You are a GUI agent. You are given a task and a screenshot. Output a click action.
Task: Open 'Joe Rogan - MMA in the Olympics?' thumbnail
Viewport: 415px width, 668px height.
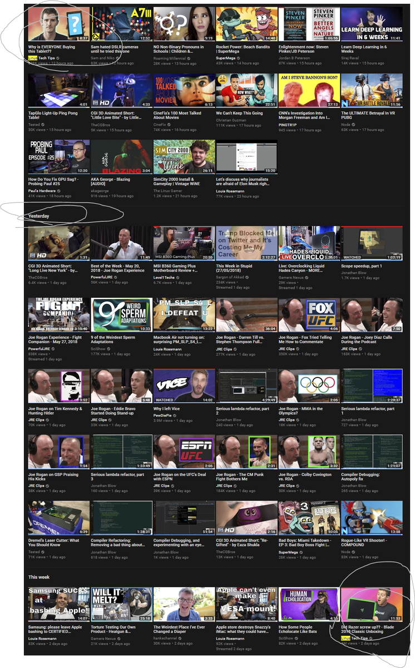click(x=309, y=386)
